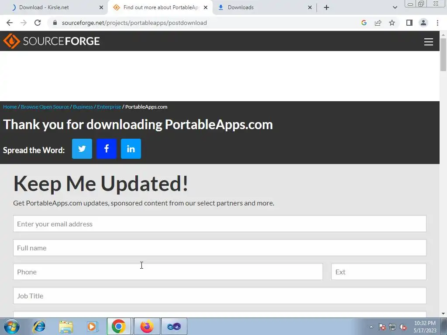Screen dimensions: 447x335
Task: Click the Job Title field
Action: (x=220, y=295)
